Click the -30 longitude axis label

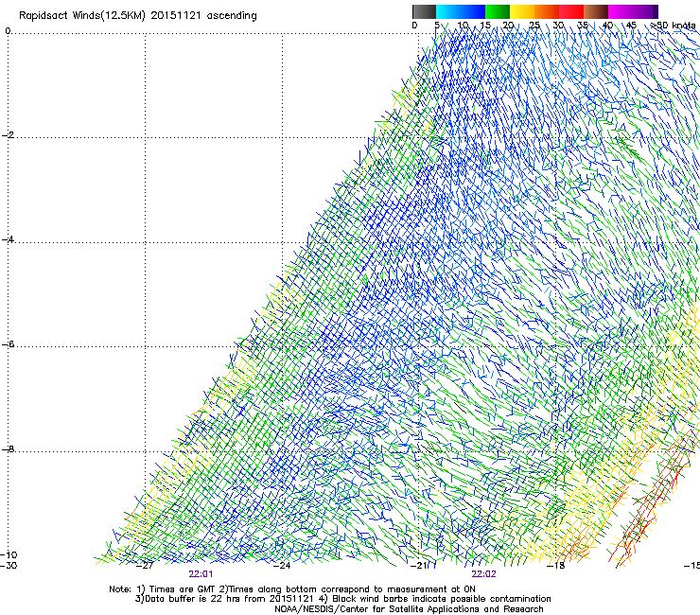coord(9,566)
